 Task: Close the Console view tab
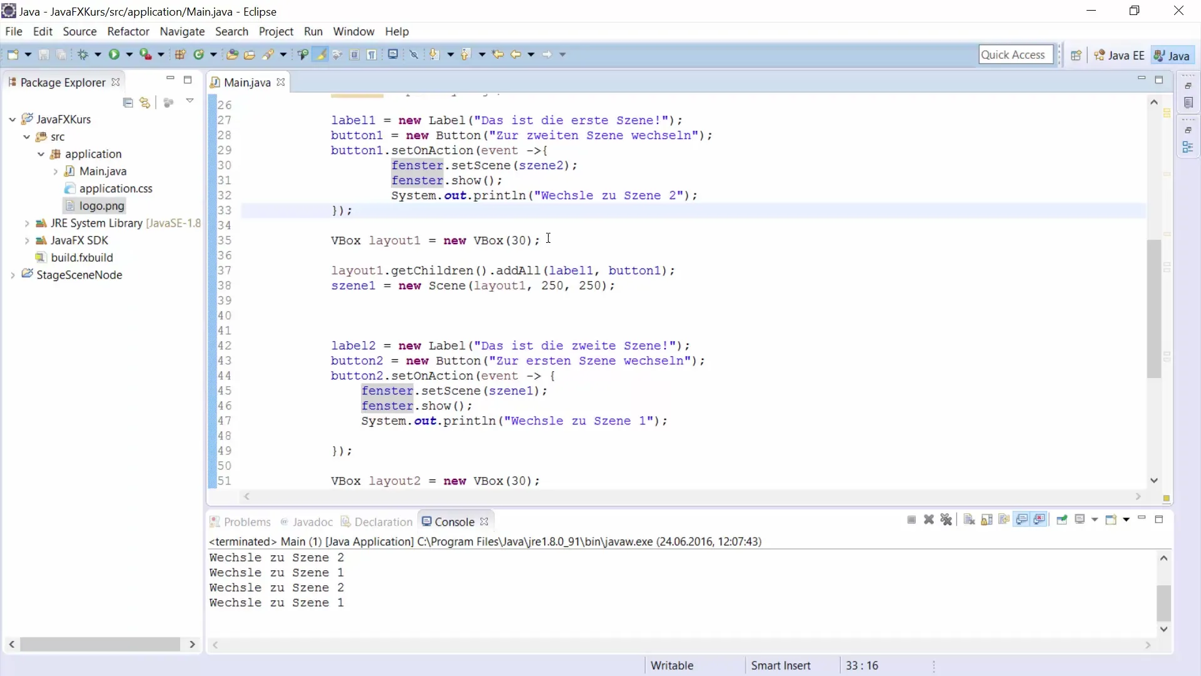484,521
